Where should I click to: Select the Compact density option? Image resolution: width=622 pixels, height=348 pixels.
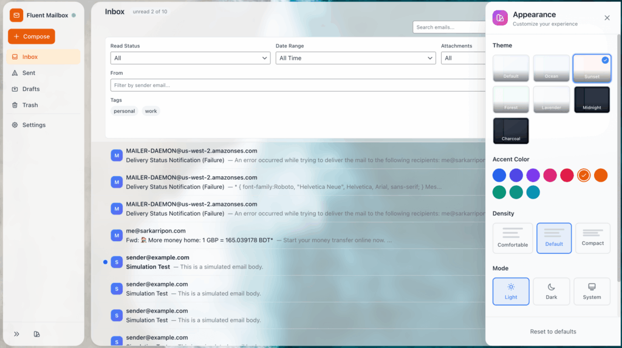[x=592, y=238]
